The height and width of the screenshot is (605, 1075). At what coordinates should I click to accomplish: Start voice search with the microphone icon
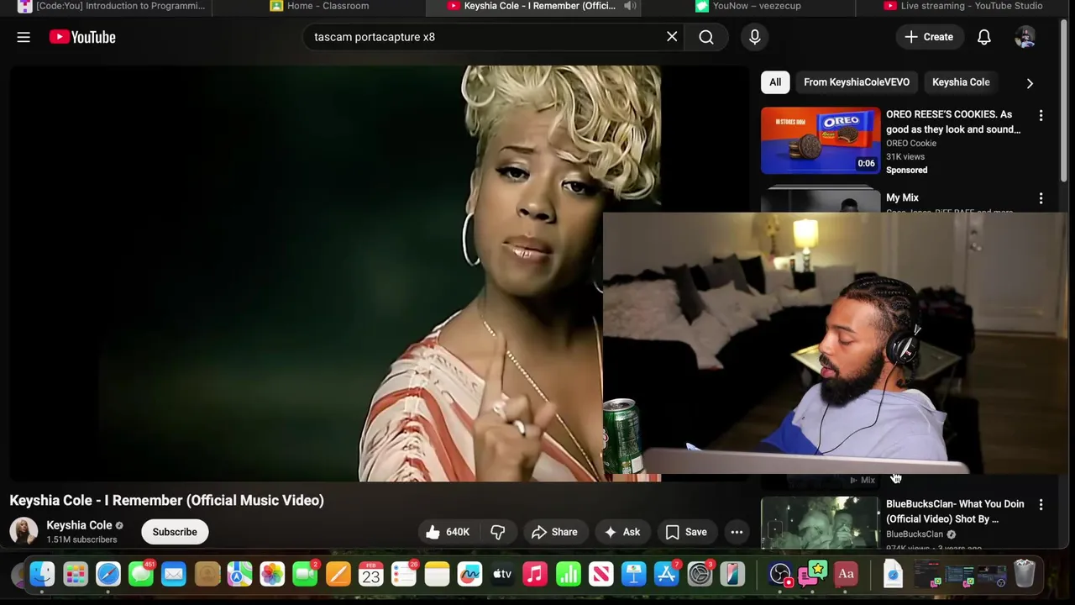coord(754,37)
